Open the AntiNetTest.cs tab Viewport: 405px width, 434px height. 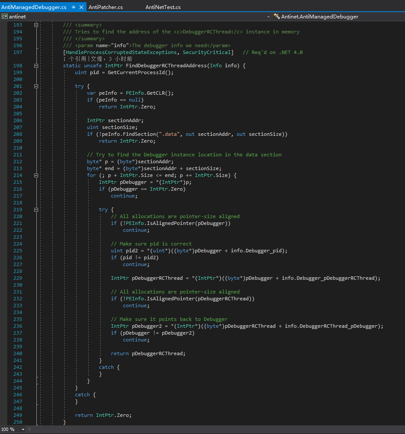coord(163,7)
